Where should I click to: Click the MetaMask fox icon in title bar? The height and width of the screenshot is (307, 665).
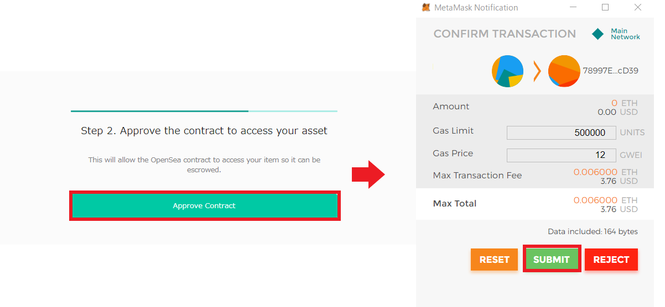click(426, 8)
